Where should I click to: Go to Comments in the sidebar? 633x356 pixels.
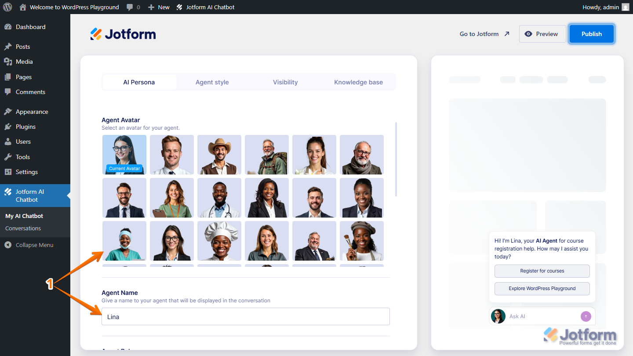point(35,92)
